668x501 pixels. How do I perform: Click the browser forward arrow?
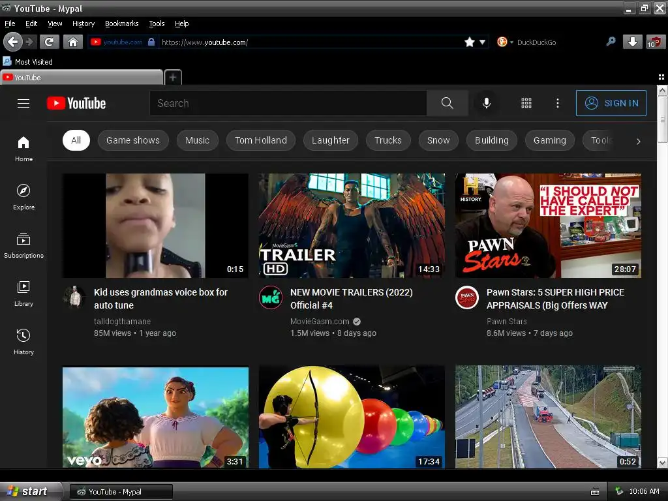click(29, 42)
